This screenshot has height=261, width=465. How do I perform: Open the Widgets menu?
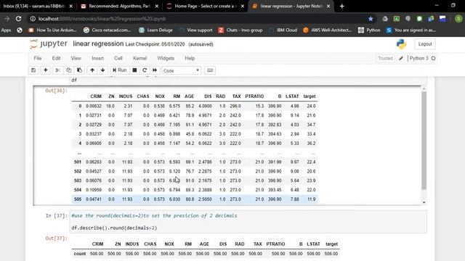click(x=166, y=58)
